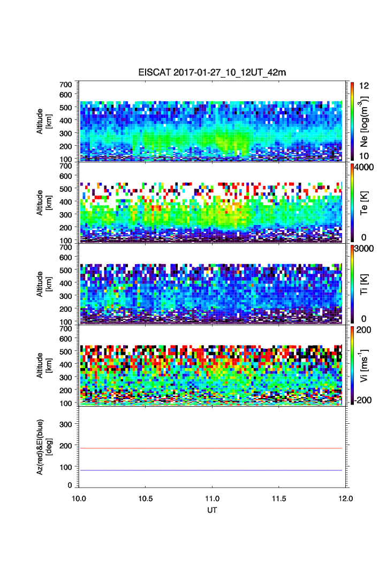
Task: Click the Te temperature colorbar
Action: (352, 203)
